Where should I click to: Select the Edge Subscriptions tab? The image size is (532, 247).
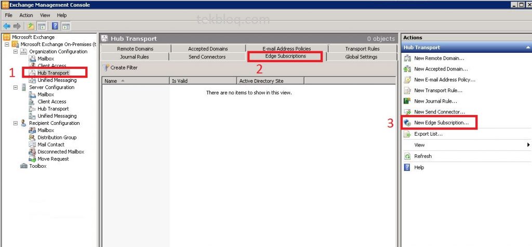click(285, 56)
